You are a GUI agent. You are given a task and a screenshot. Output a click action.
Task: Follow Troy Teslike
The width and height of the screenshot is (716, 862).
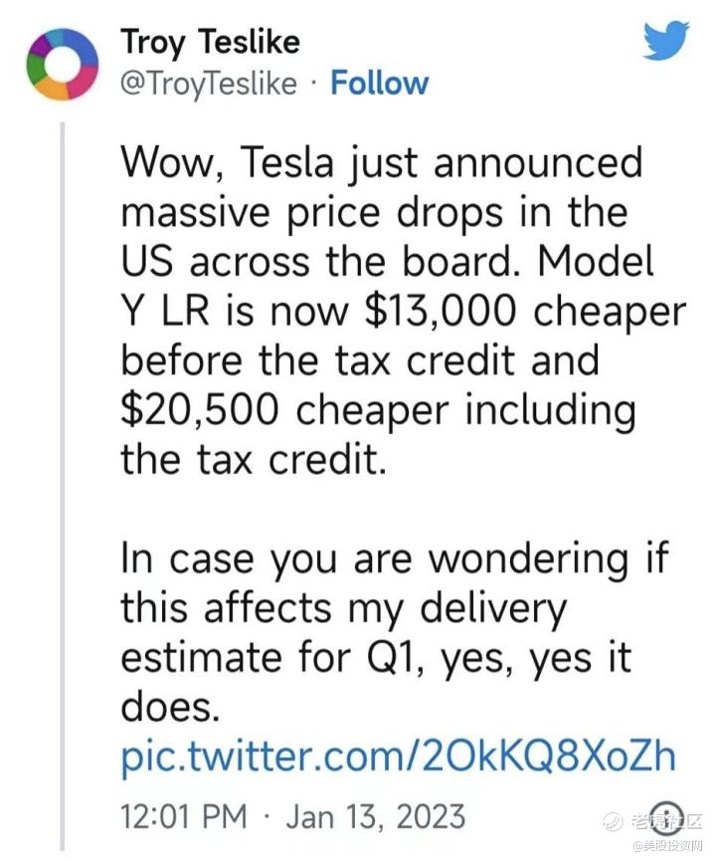pyautogui.click(x=379, y=83)
